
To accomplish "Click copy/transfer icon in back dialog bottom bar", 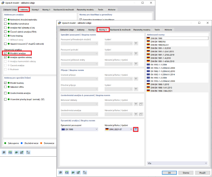I will tap(28, 152).
